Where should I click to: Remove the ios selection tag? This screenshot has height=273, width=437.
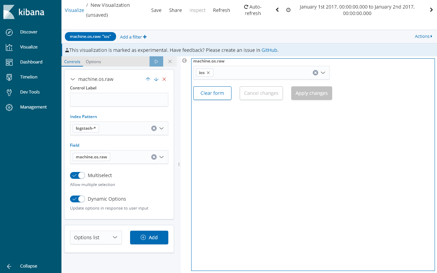(x=208, y=73)
